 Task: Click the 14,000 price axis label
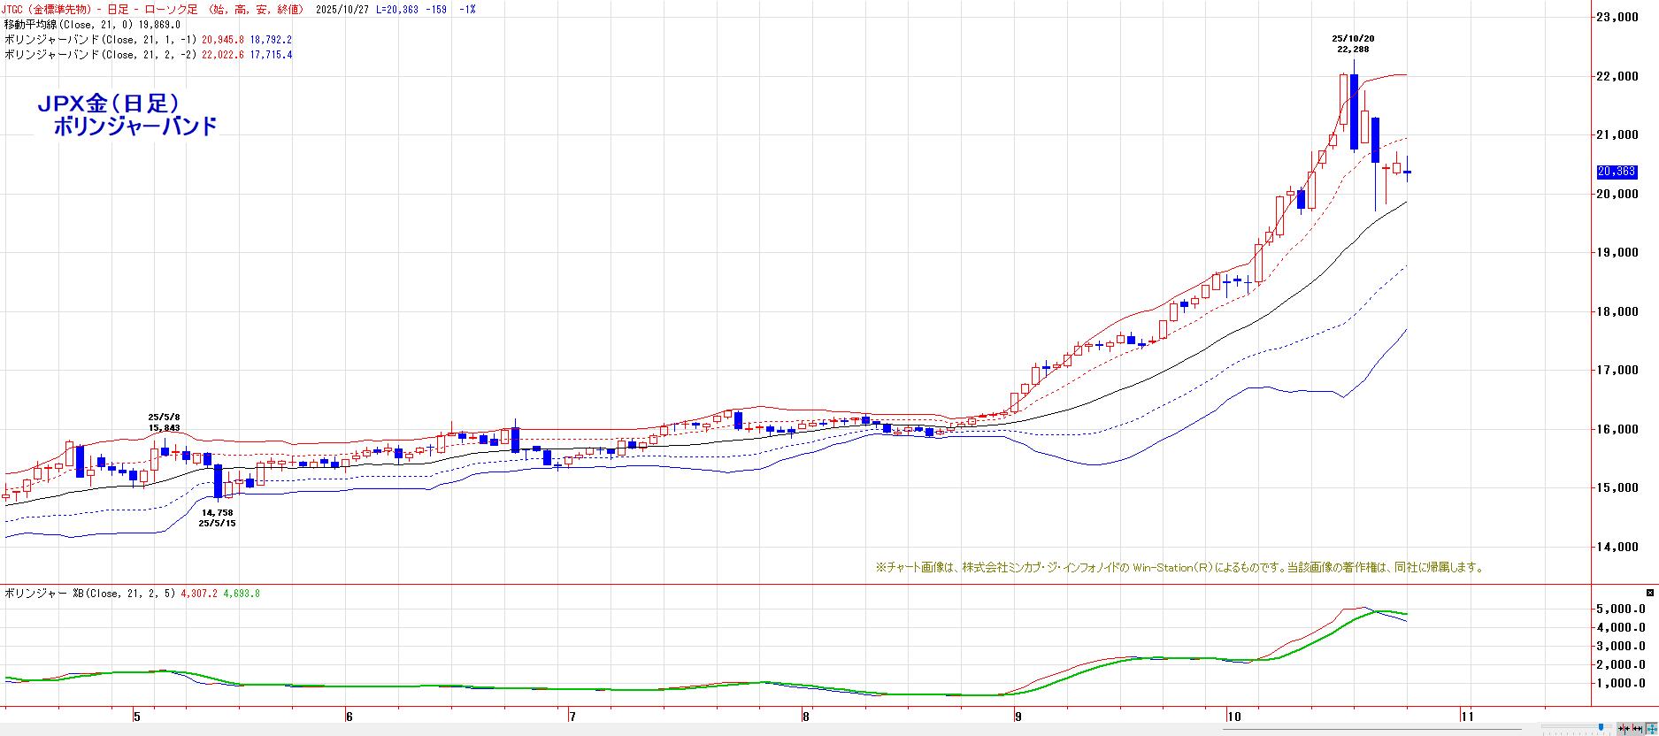point(1618,548)
